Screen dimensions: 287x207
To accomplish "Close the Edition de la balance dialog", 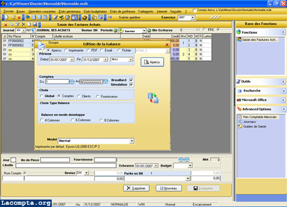I will (167, 45).
